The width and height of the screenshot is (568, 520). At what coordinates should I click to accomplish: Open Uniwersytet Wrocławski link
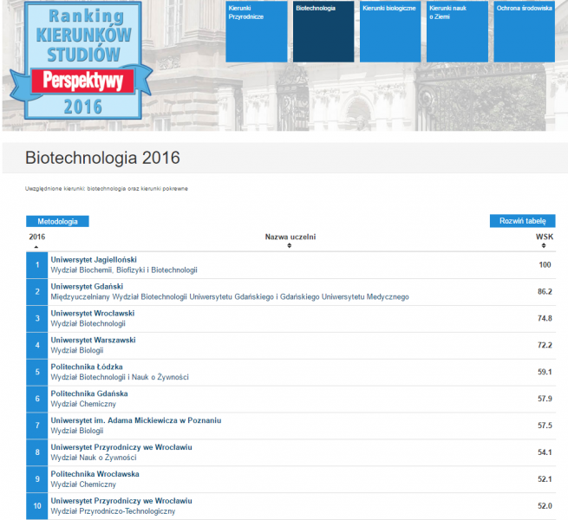click(x=93, y=313)
